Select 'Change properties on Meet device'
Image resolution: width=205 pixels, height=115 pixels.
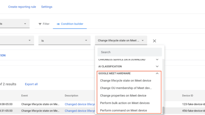tap(123, 96)
